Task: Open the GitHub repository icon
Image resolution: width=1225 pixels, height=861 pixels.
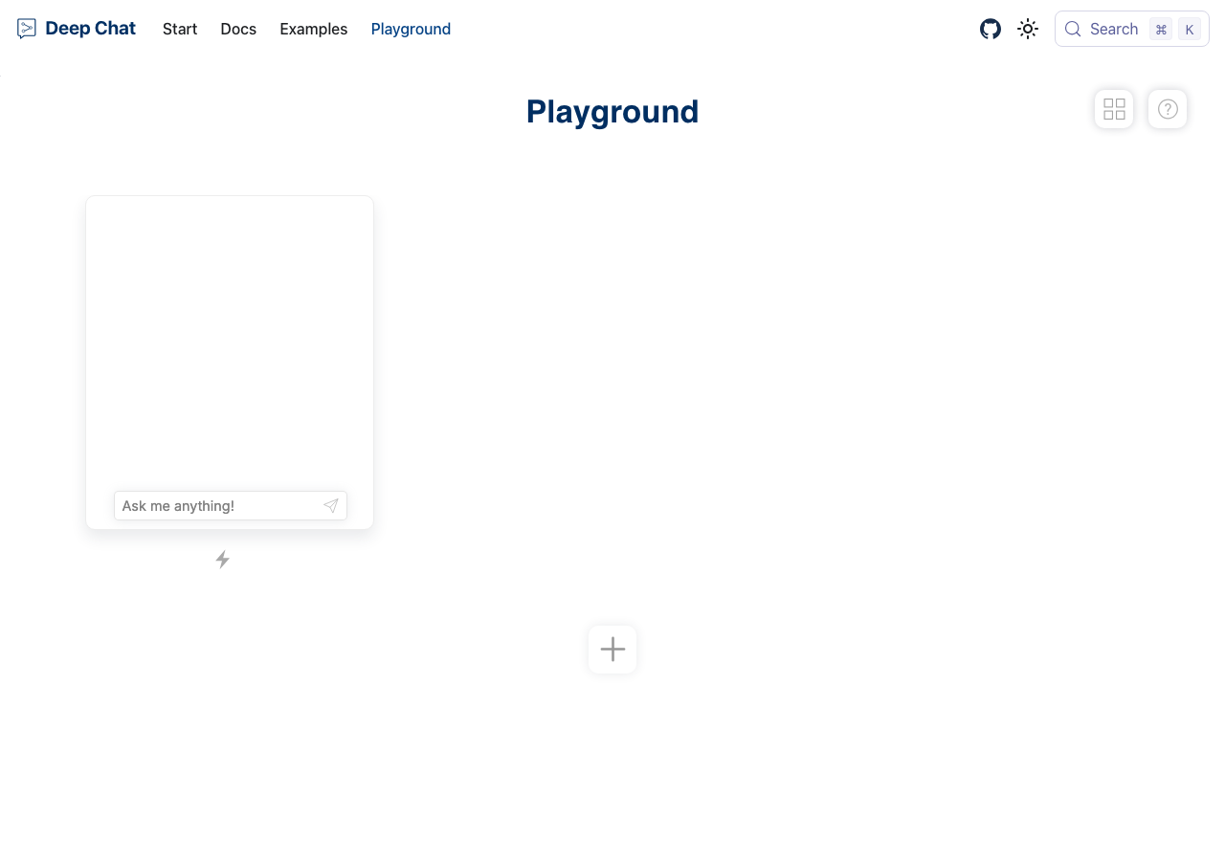Action: (x=991, y=29)
